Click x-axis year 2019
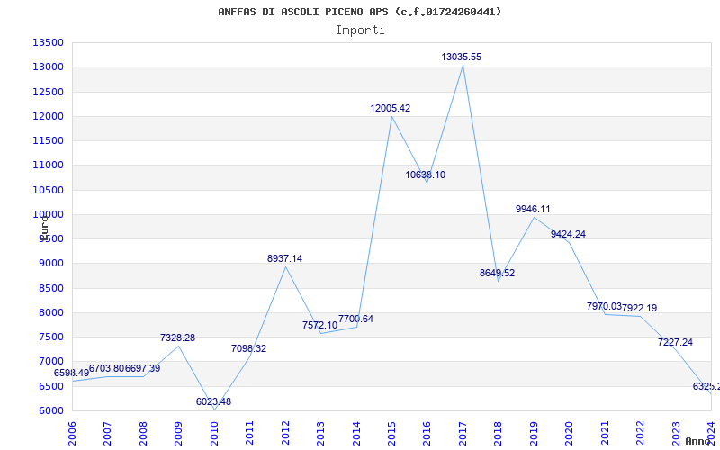The width and height of the screenshot is (720, 450). coord(534,434)
